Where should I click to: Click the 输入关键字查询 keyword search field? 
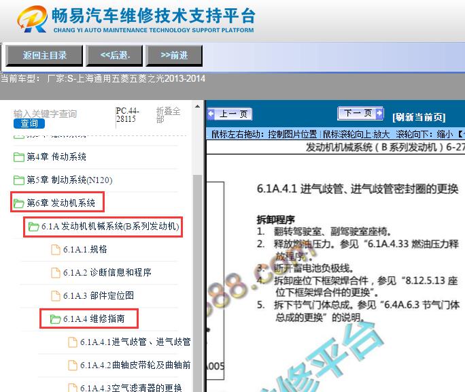click(x=45, y=114)
